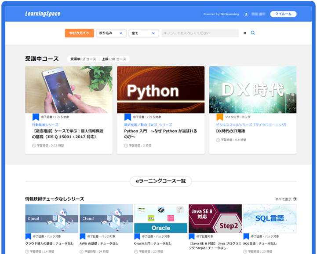Clear the keyword with the X icon

244,33
